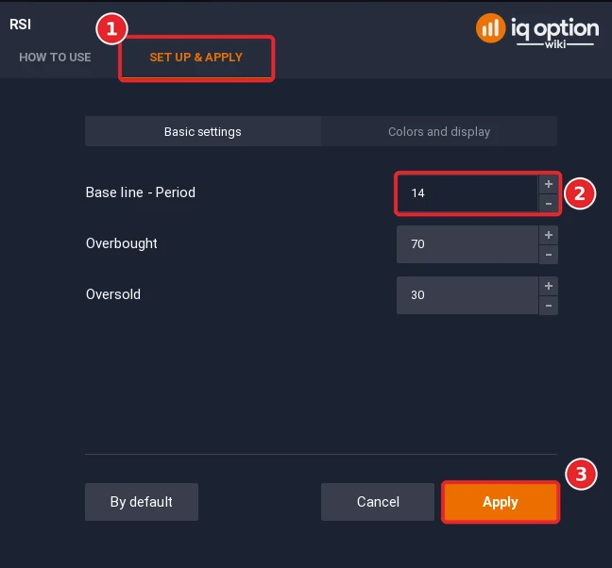Click the Overbought label
The height and width of the screenshot is (568, 612).
[x=122, y=243]
